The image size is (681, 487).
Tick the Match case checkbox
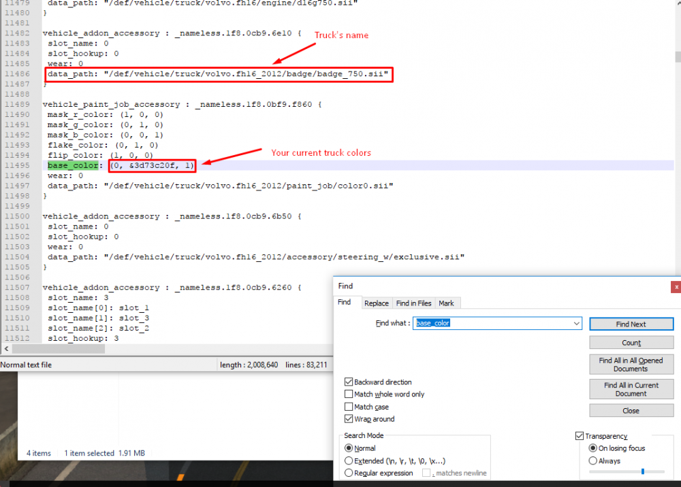click(349, 407)
